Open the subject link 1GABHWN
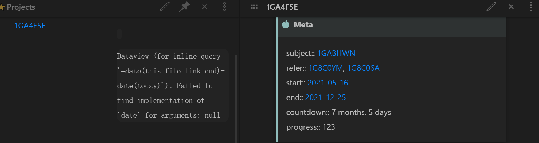 click(336, 53)
